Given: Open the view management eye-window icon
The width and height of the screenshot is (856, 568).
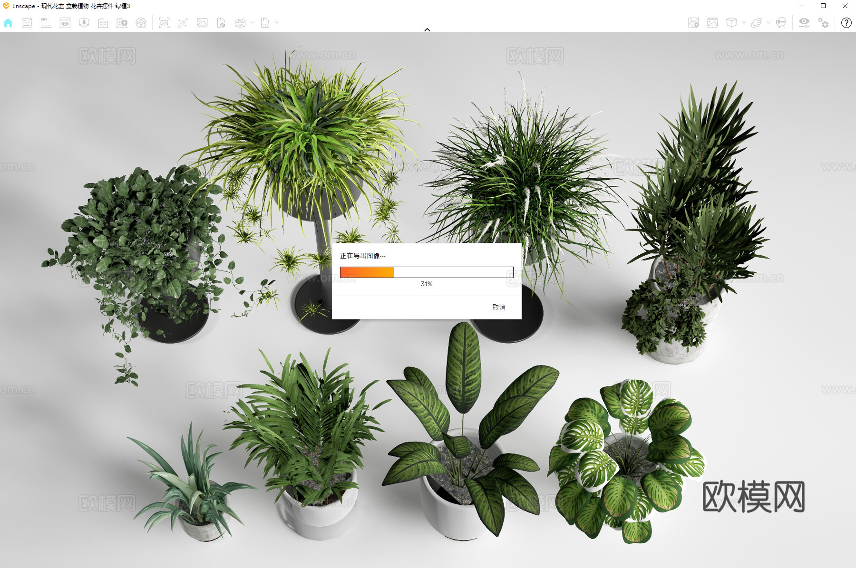Looking at the screenshot, I should point(65,23).
